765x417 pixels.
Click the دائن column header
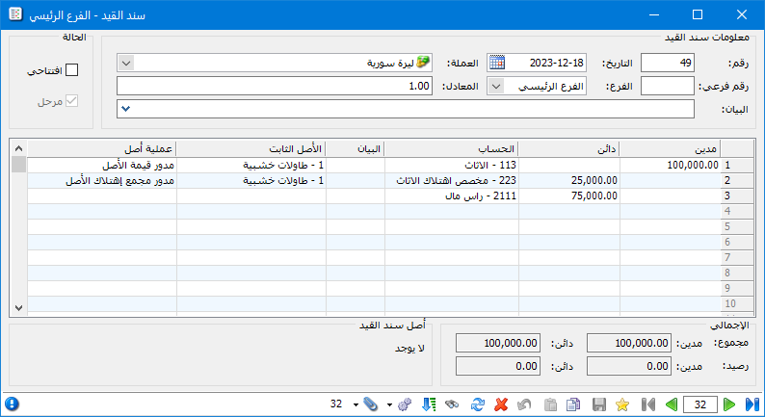[x=568, y=148]
